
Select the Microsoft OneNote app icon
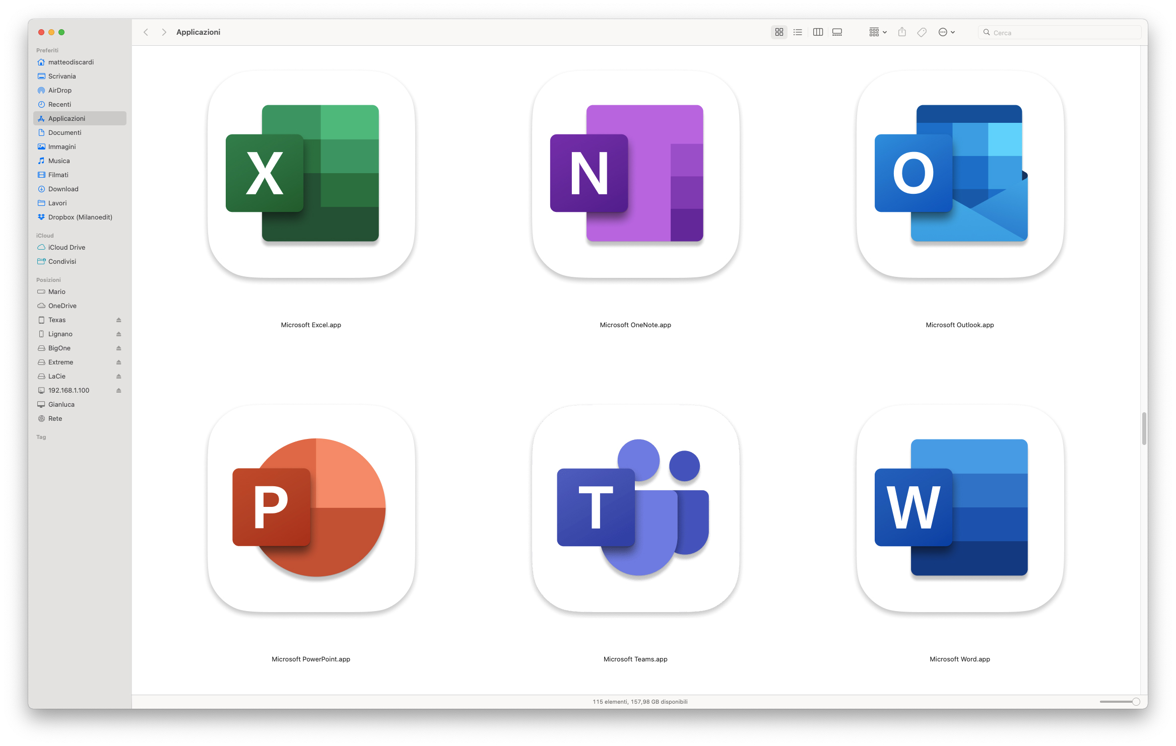[x=635, y=174]
